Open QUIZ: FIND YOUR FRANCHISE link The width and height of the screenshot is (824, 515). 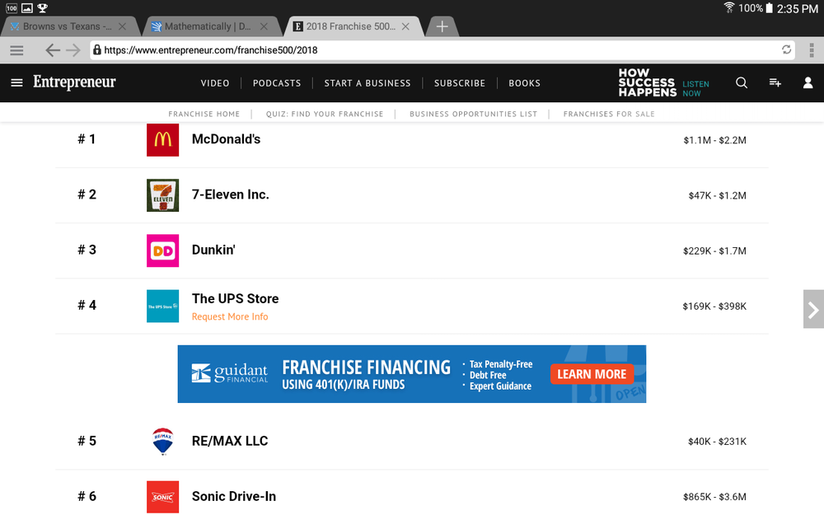(324, 114)
